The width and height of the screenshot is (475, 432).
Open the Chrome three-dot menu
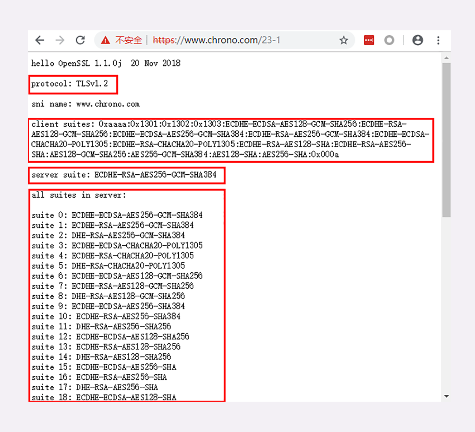tap(438, 40)
